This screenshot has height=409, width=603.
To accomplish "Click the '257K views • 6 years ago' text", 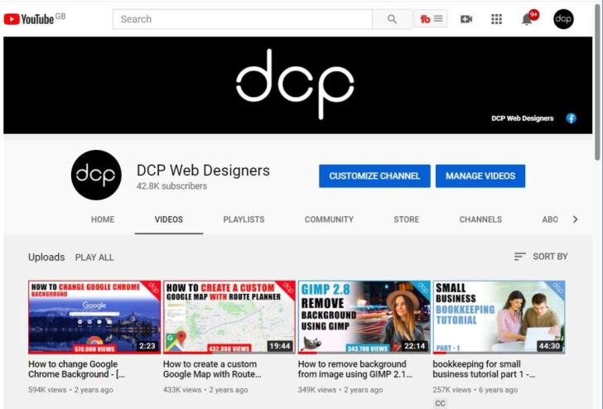I will coord(475,390).
